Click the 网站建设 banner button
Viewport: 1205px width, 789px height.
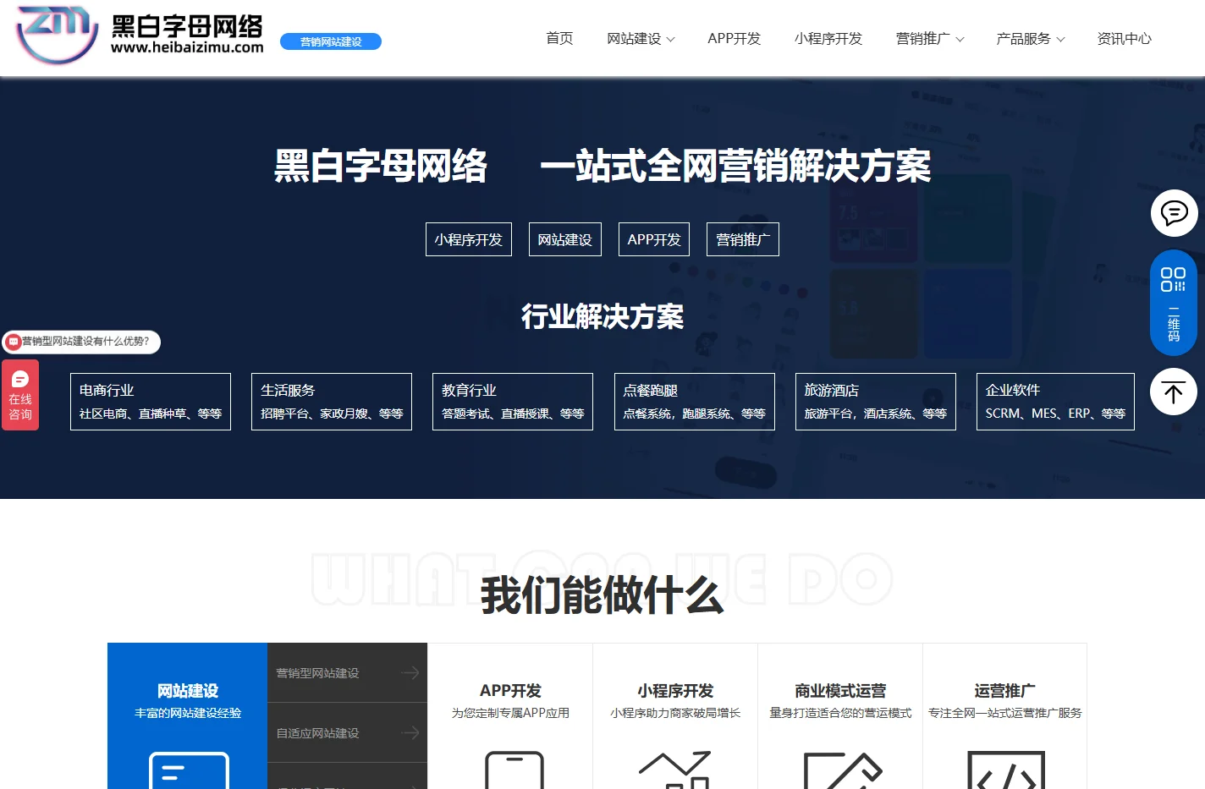(x=565, y=239)
